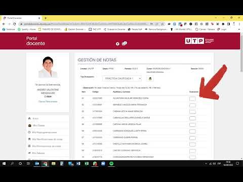This screenshot has height=182, width=243.
Task: Show hidden system tray icons chevron
Action: tap(206, 163)
